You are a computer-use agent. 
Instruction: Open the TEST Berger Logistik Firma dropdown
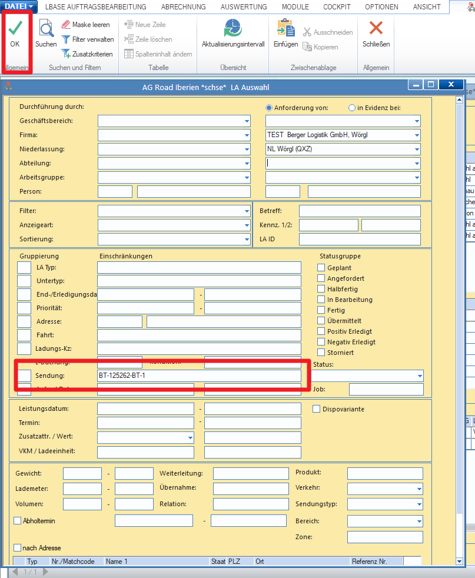(x=417, y=135)
